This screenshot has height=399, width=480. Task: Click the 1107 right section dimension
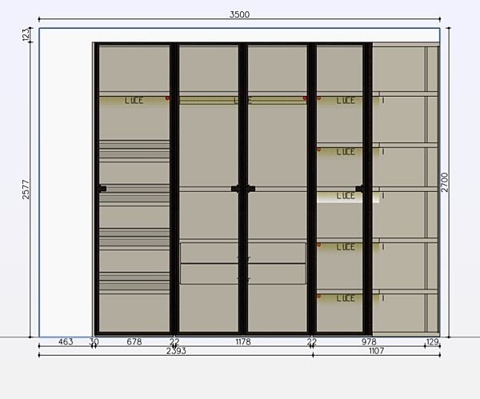coord(376,351)
